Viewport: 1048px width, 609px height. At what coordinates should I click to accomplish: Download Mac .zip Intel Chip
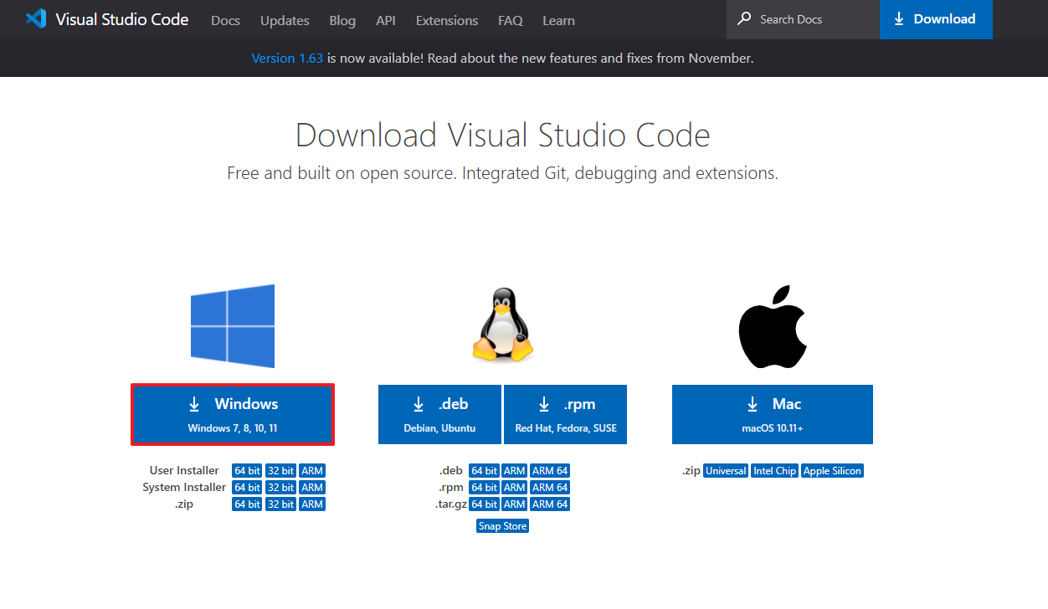tap(774, 471)
